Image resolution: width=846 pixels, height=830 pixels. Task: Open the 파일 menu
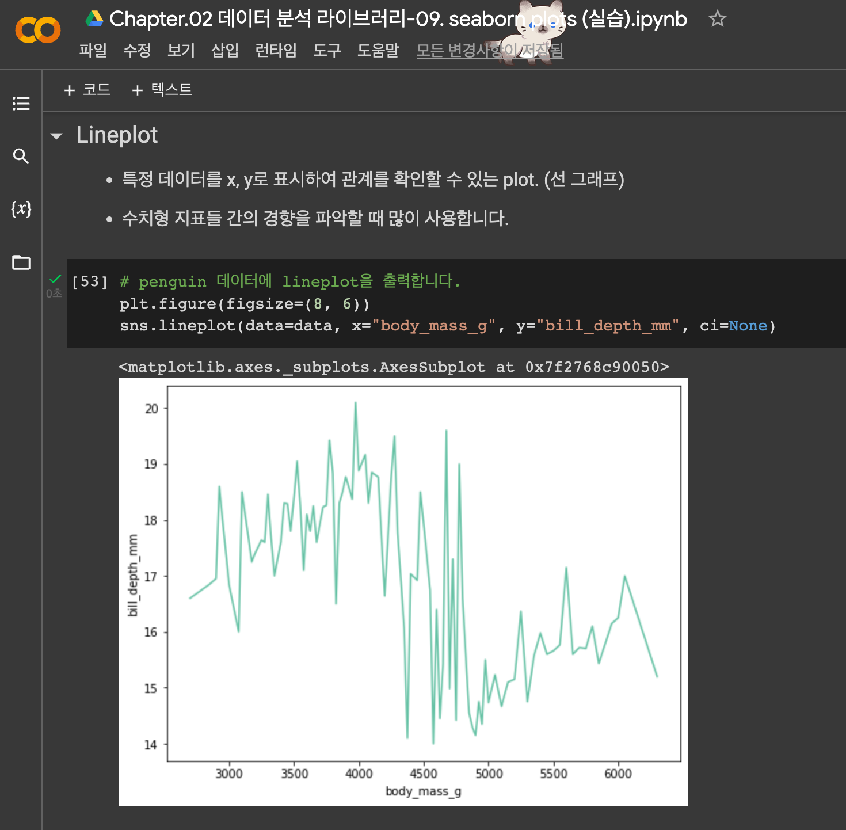pos(93,51)
